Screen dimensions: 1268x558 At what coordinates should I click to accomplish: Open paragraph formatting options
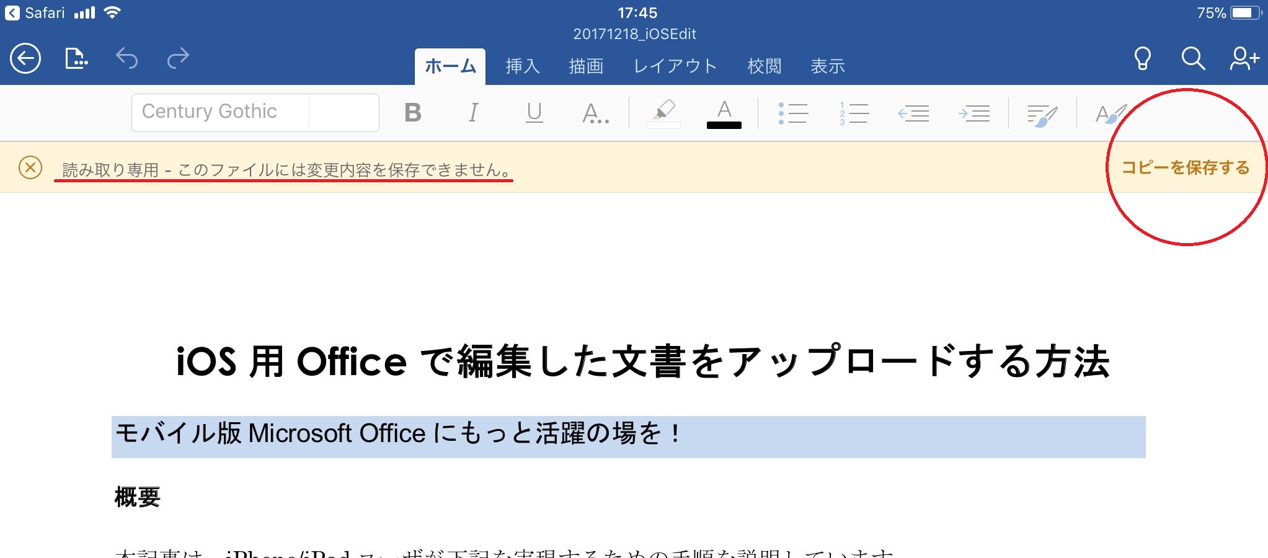tap(1043, 115)
